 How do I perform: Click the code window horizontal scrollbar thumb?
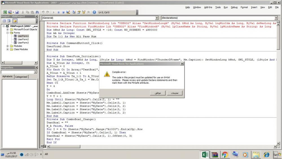(x=65, y=147)
